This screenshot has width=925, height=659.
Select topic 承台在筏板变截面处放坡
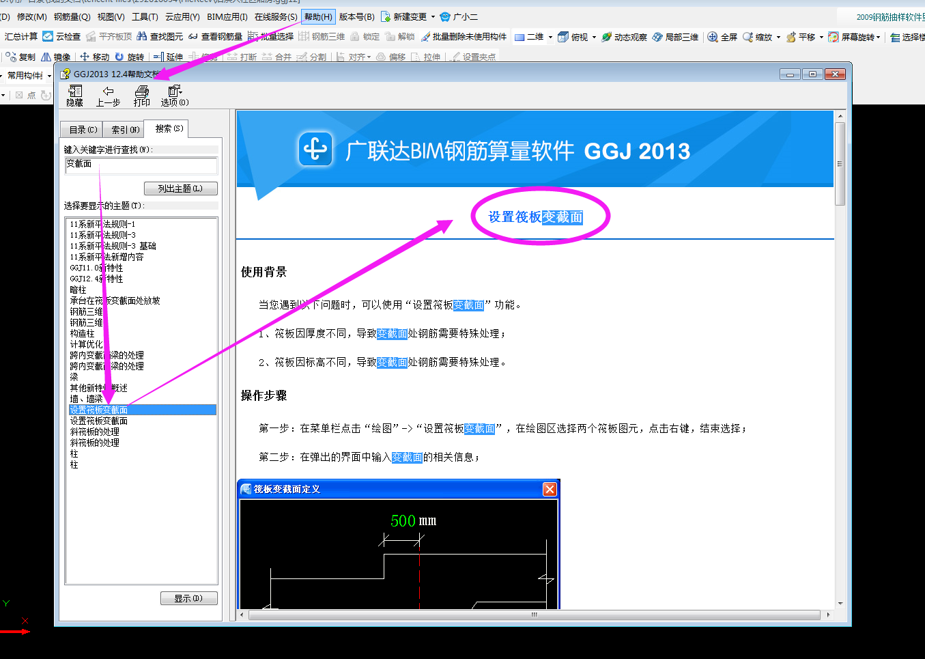115,300
